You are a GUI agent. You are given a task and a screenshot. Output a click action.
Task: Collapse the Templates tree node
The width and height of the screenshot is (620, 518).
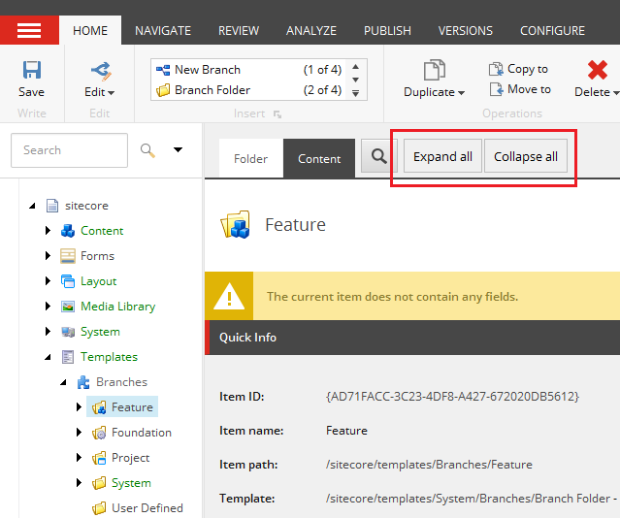tap(48, 357)
